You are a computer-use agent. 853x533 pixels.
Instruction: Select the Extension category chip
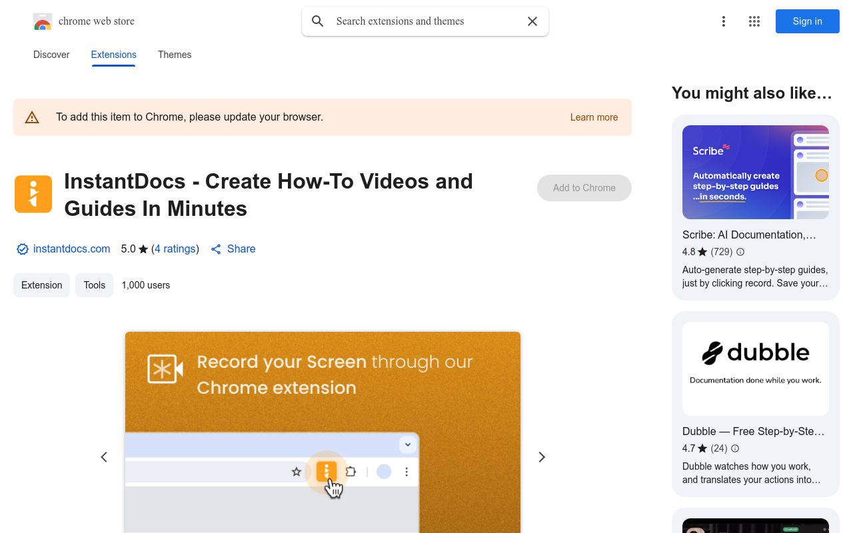tap(41, 285)
